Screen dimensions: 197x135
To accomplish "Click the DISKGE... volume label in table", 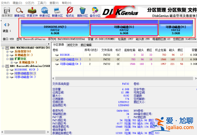I will tap(67, 55).
